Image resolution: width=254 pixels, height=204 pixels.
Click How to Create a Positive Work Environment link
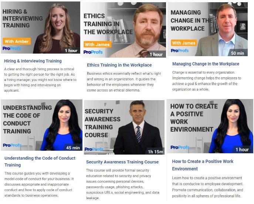(x=203, y=165)
